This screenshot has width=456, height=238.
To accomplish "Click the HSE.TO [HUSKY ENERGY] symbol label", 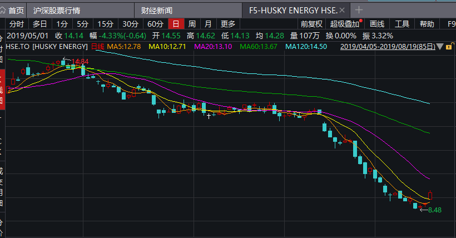I will click(x=47, y=47).
